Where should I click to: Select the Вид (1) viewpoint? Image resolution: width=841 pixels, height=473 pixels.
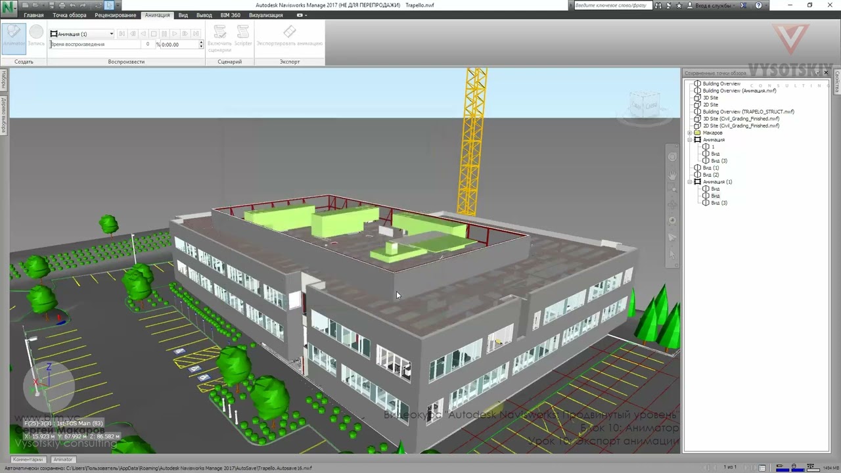[711, 168]
